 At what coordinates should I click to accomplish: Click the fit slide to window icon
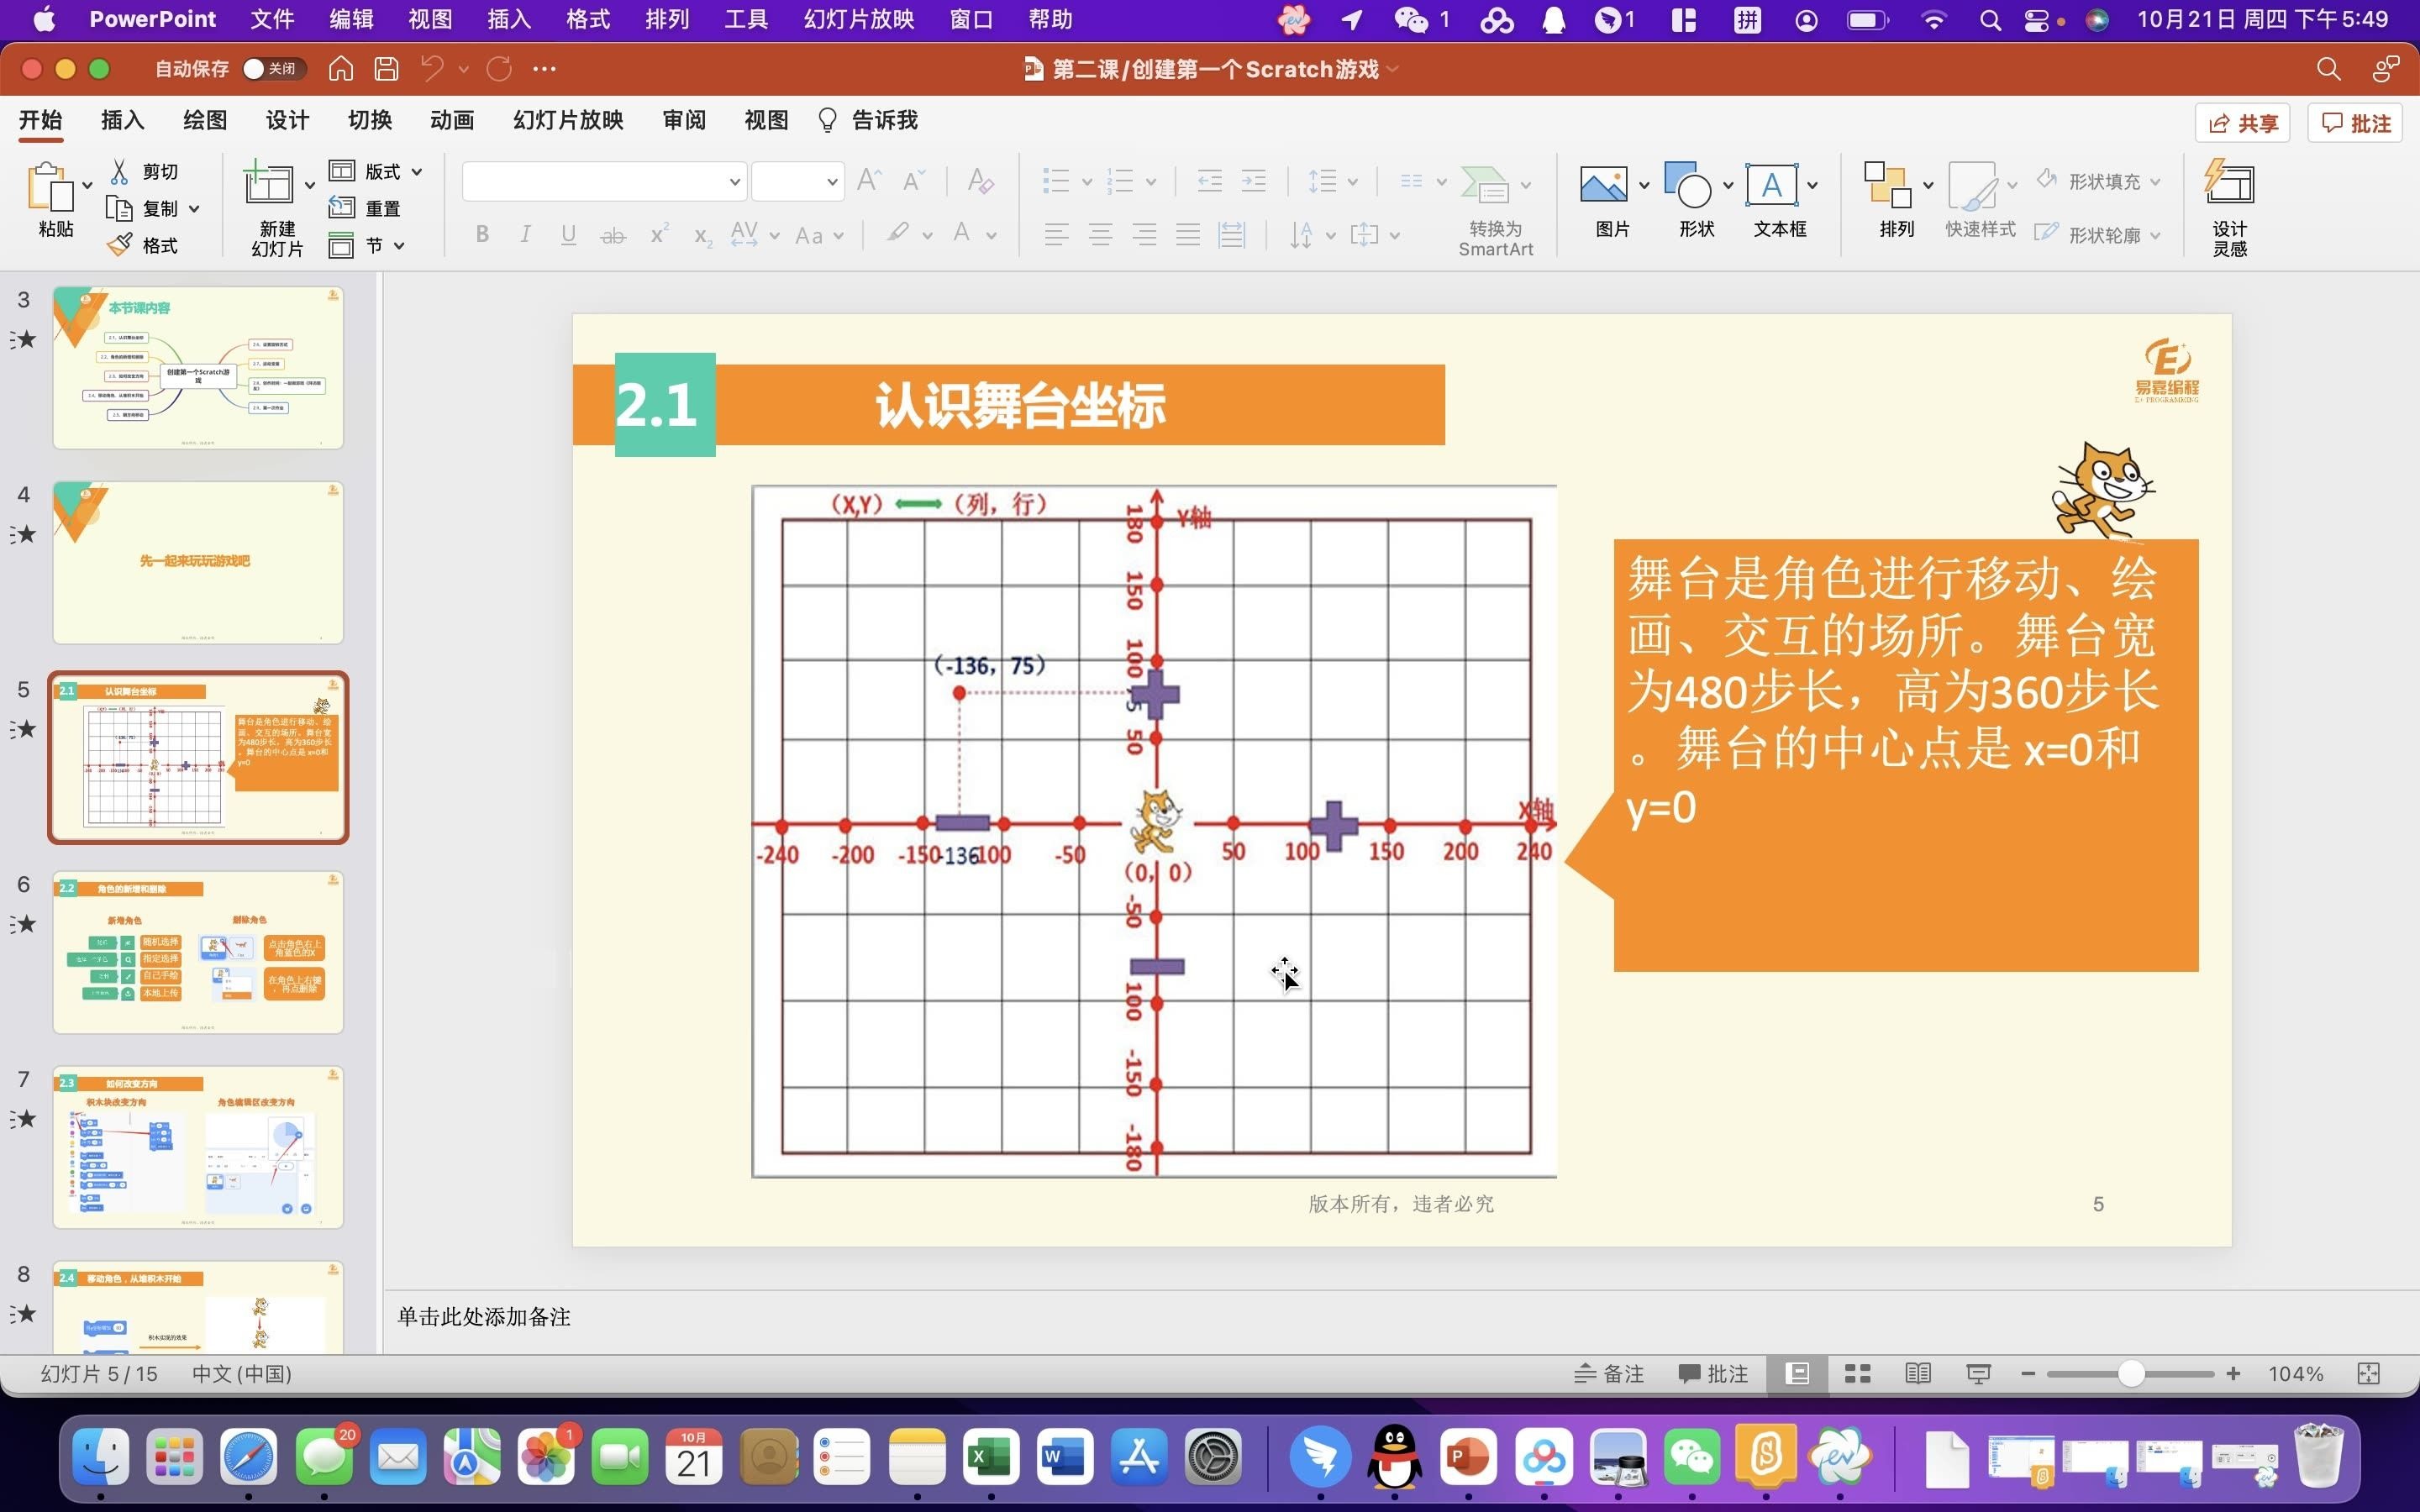tap(2368, 1374)
